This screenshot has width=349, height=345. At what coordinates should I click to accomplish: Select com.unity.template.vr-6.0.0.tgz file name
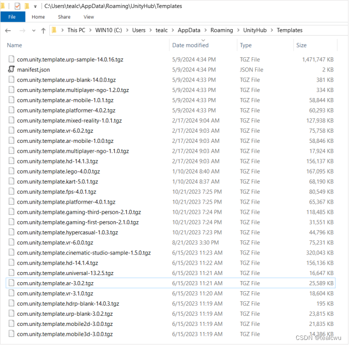(x=55, y=242)
